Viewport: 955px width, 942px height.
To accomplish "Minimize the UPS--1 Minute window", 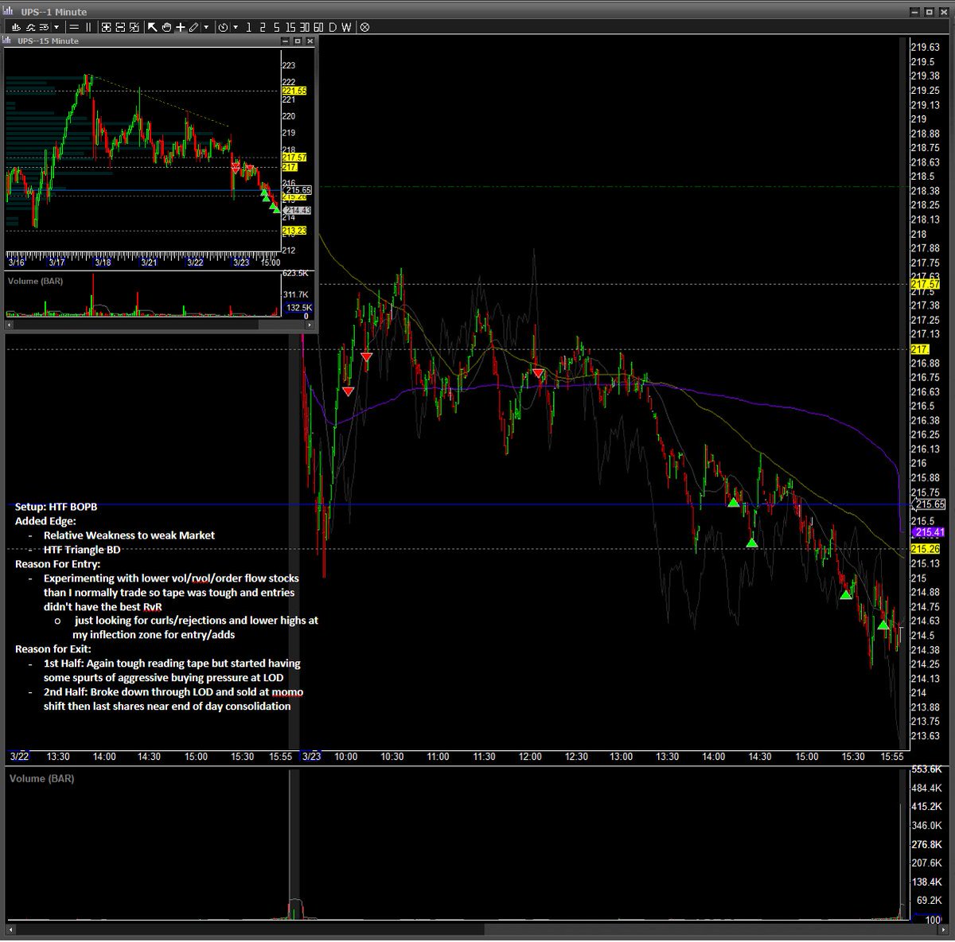I will pos(914,12).
